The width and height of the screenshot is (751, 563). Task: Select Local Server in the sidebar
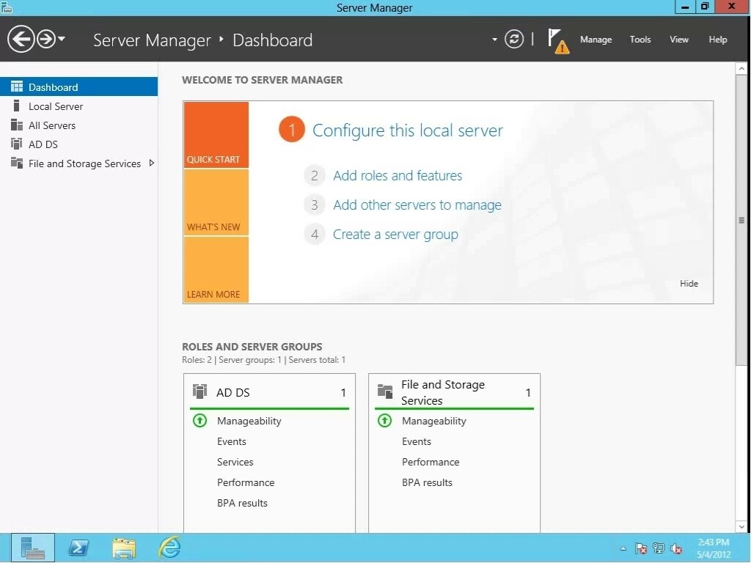coord(56,106)
